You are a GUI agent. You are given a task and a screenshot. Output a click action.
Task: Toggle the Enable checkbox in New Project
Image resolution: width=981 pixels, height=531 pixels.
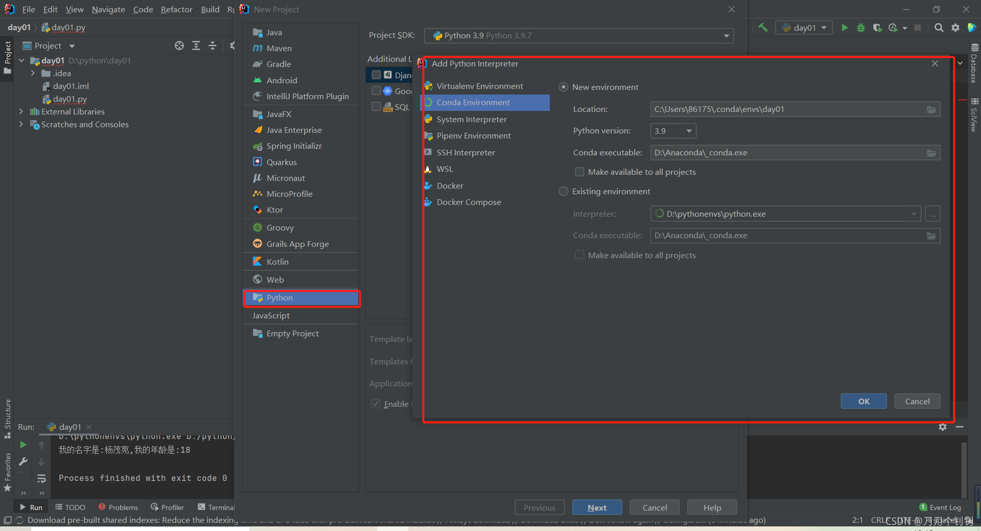(x=376, y=404)
